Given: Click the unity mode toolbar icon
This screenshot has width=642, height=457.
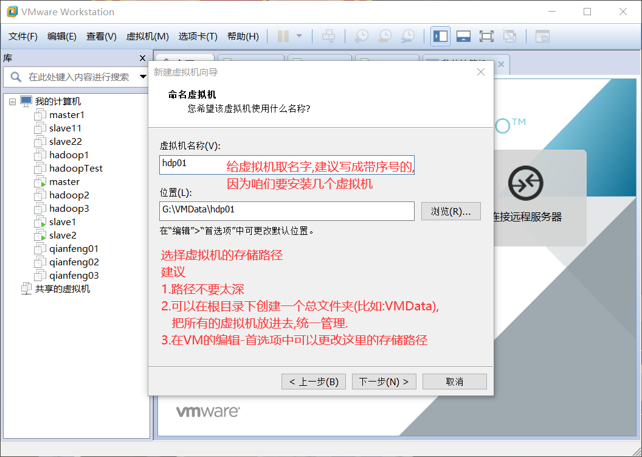Looking at the screenshot, I should tap(509, 37).
